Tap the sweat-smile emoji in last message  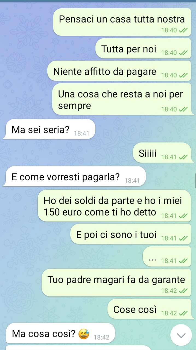[x=84, y=334]
